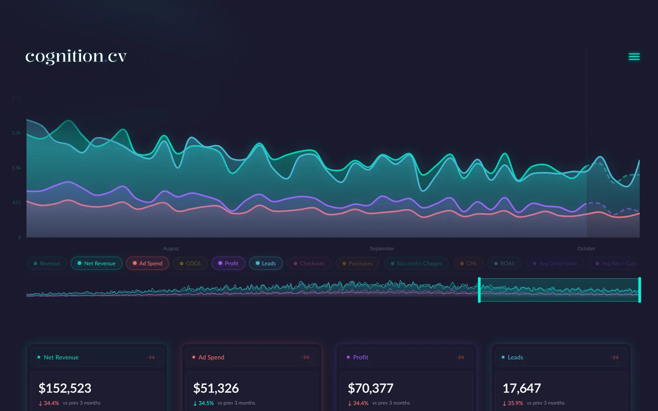
Task: Turn on the CPA series
Action: click(x=468, y=263)
